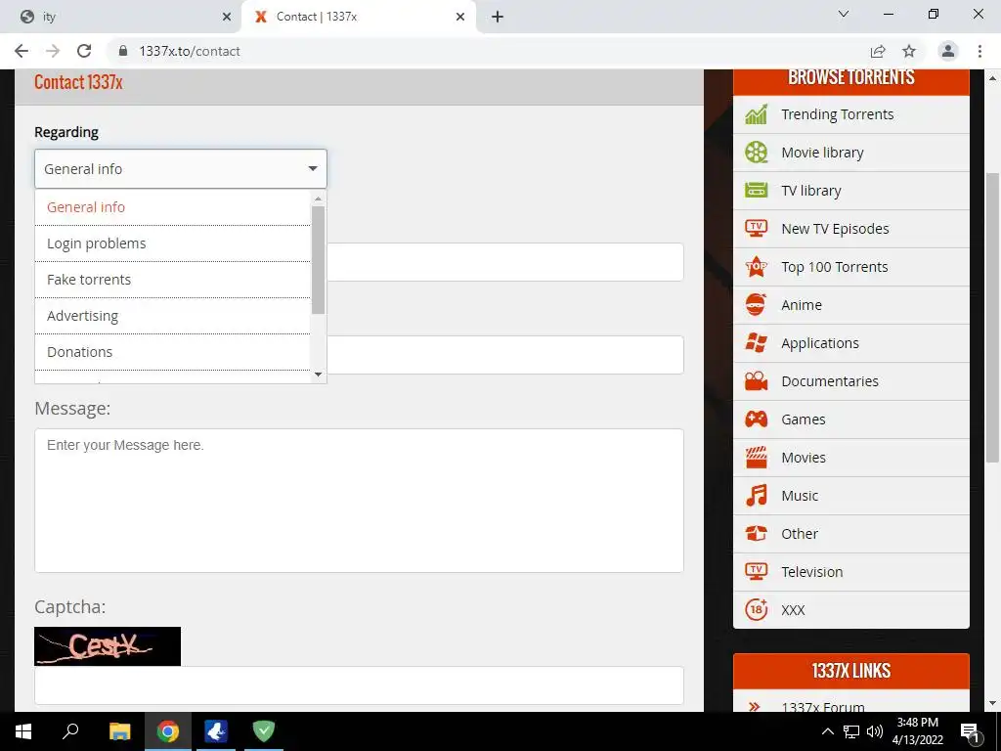Switch to the 'ity' tab
The height and width of the screenshot is (751, 1001).
tap(121, 18)
